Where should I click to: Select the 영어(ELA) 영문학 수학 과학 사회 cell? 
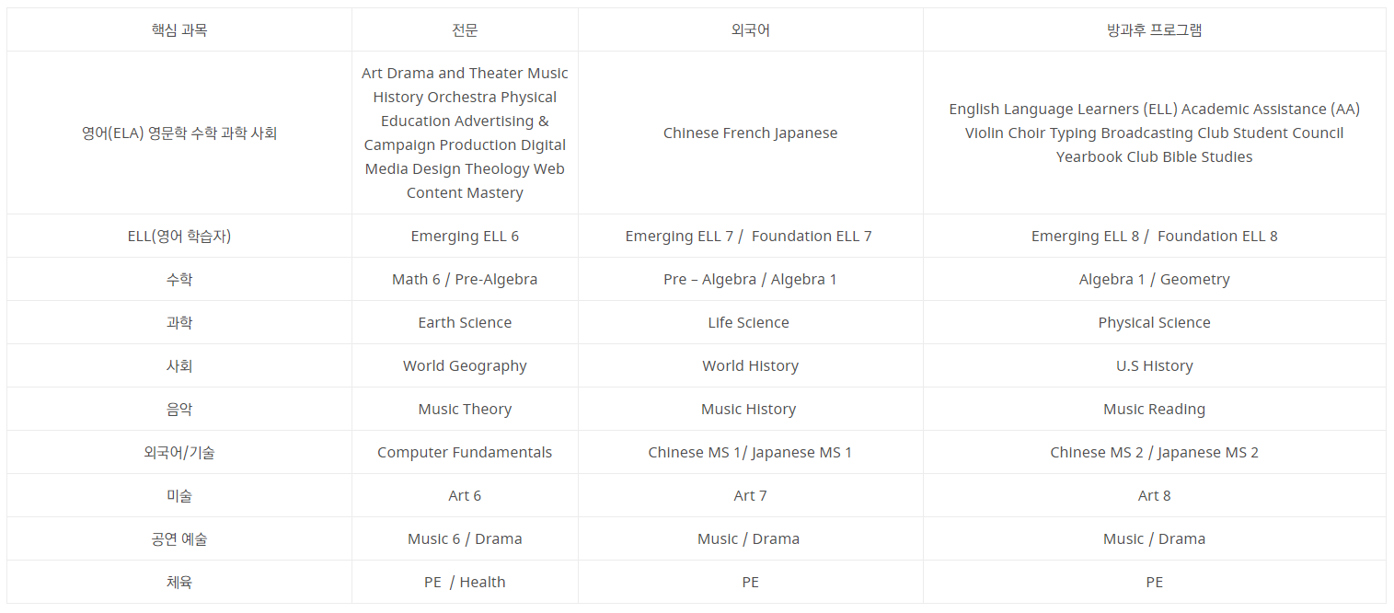(179, 133)
